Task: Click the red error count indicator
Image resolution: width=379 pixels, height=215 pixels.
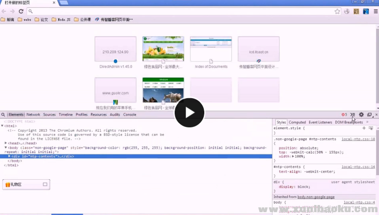Action: (x=344, y=115)
